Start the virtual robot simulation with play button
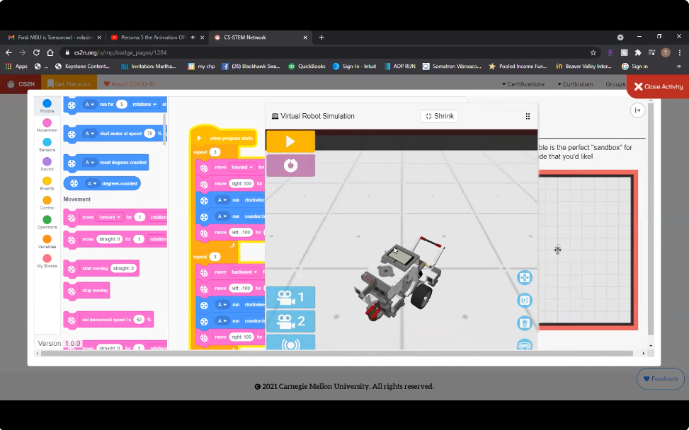689x430 pixels. tap(290, 141)
